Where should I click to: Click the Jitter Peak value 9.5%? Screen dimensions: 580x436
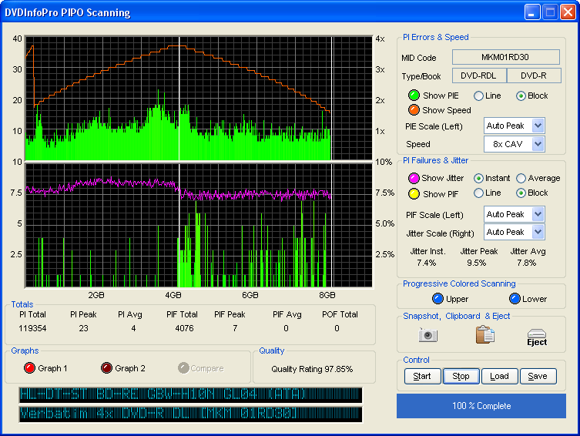pos(477,263)
